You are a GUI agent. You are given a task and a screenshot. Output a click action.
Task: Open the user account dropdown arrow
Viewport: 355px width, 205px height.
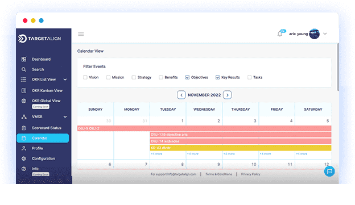325,34
